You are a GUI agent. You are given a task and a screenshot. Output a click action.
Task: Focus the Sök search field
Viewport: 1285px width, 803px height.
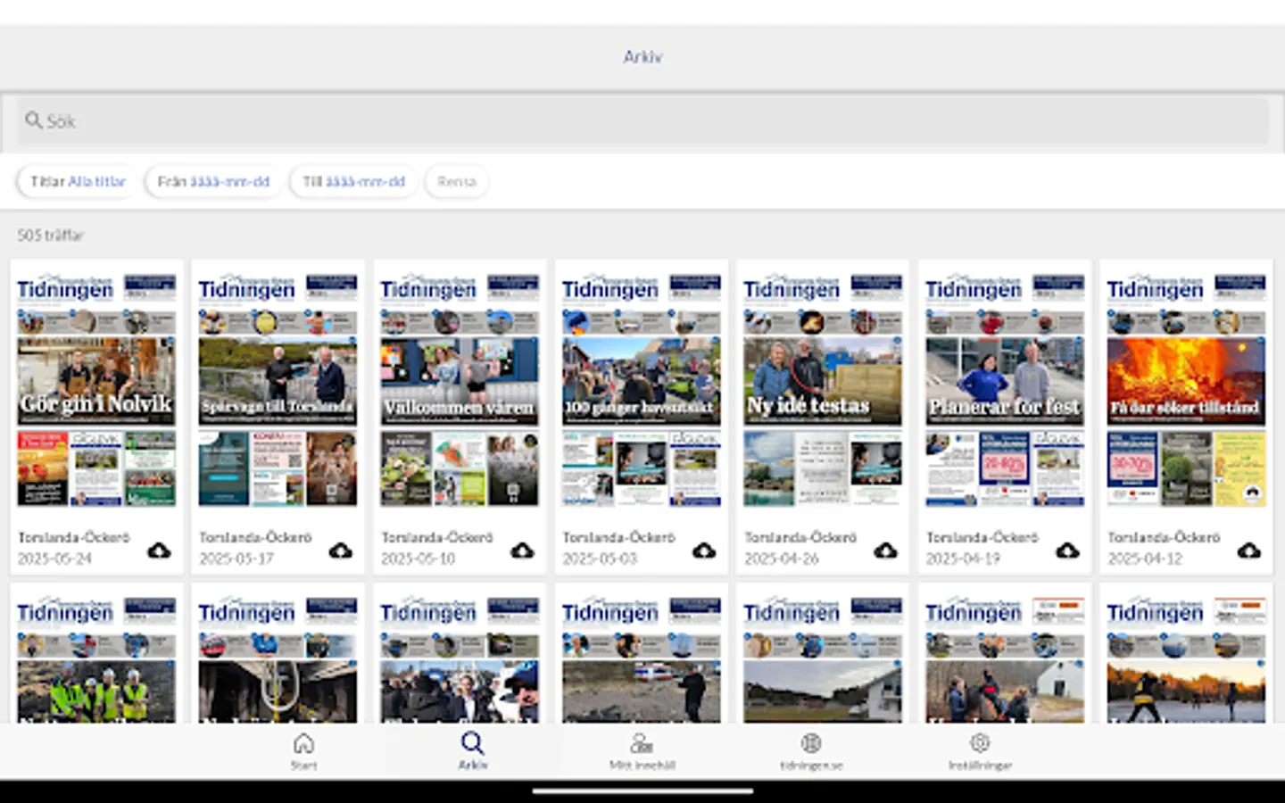coord(642,120)
